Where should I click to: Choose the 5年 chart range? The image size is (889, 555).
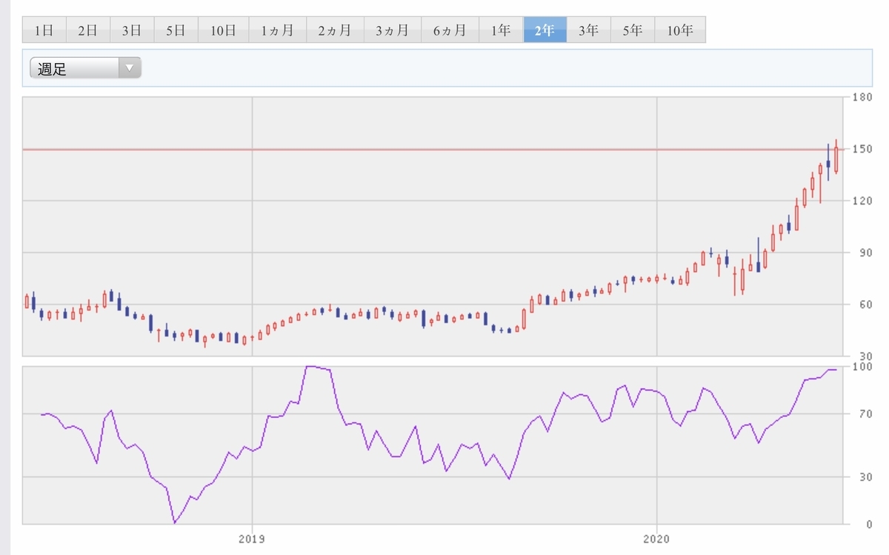click(632, 30)
